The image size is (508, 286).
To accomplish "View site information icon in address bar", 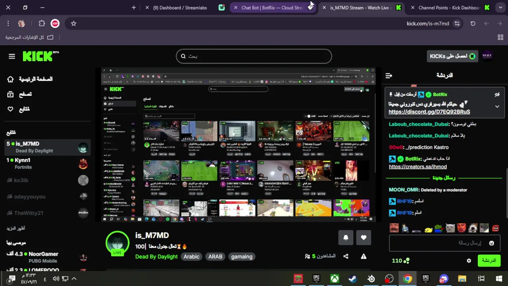I will click(x=457, y=23).
